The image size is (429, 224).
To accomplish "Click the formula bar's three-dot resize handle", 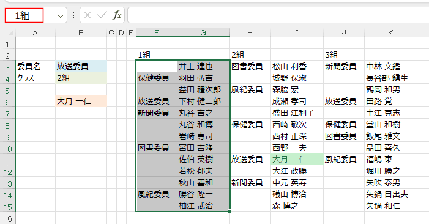I will (73, 15).
